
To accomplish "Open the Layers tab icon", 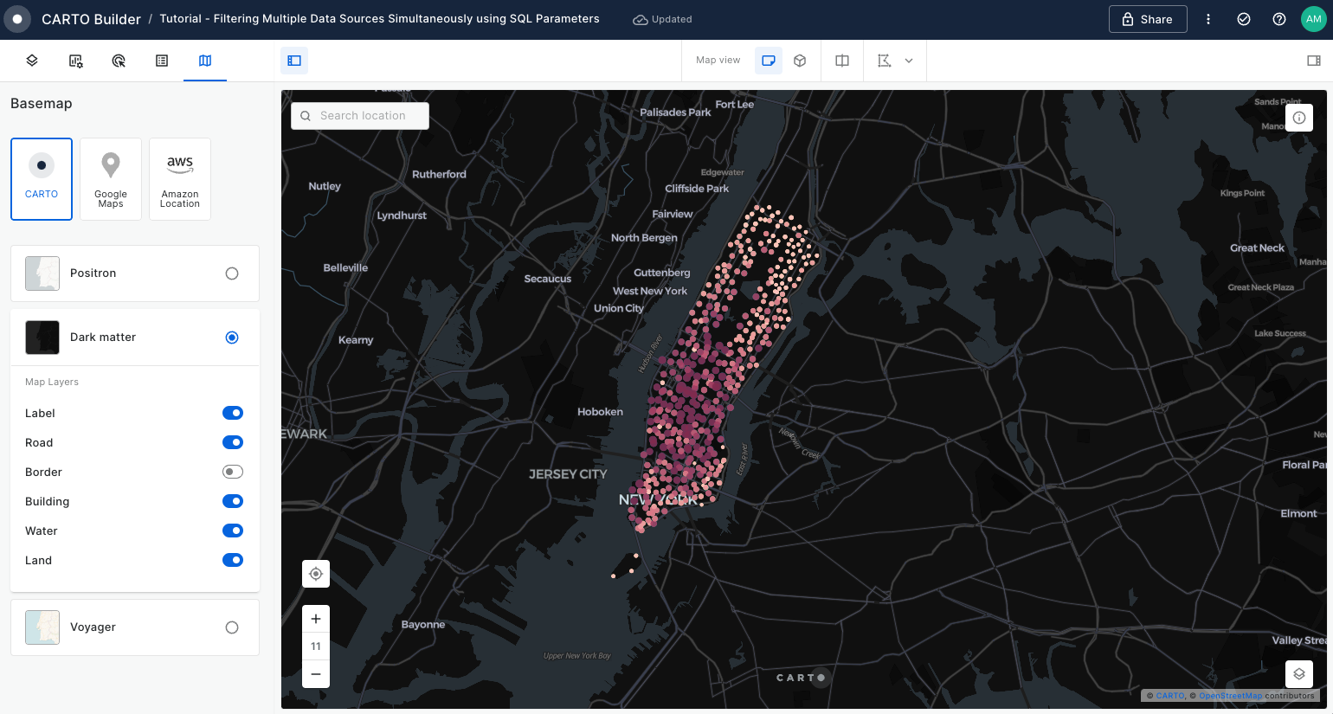I will click(x=32, y=61).
